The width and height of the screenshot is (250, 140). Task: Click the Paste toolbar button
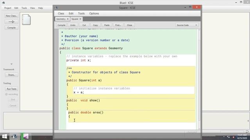coord(107,25)
